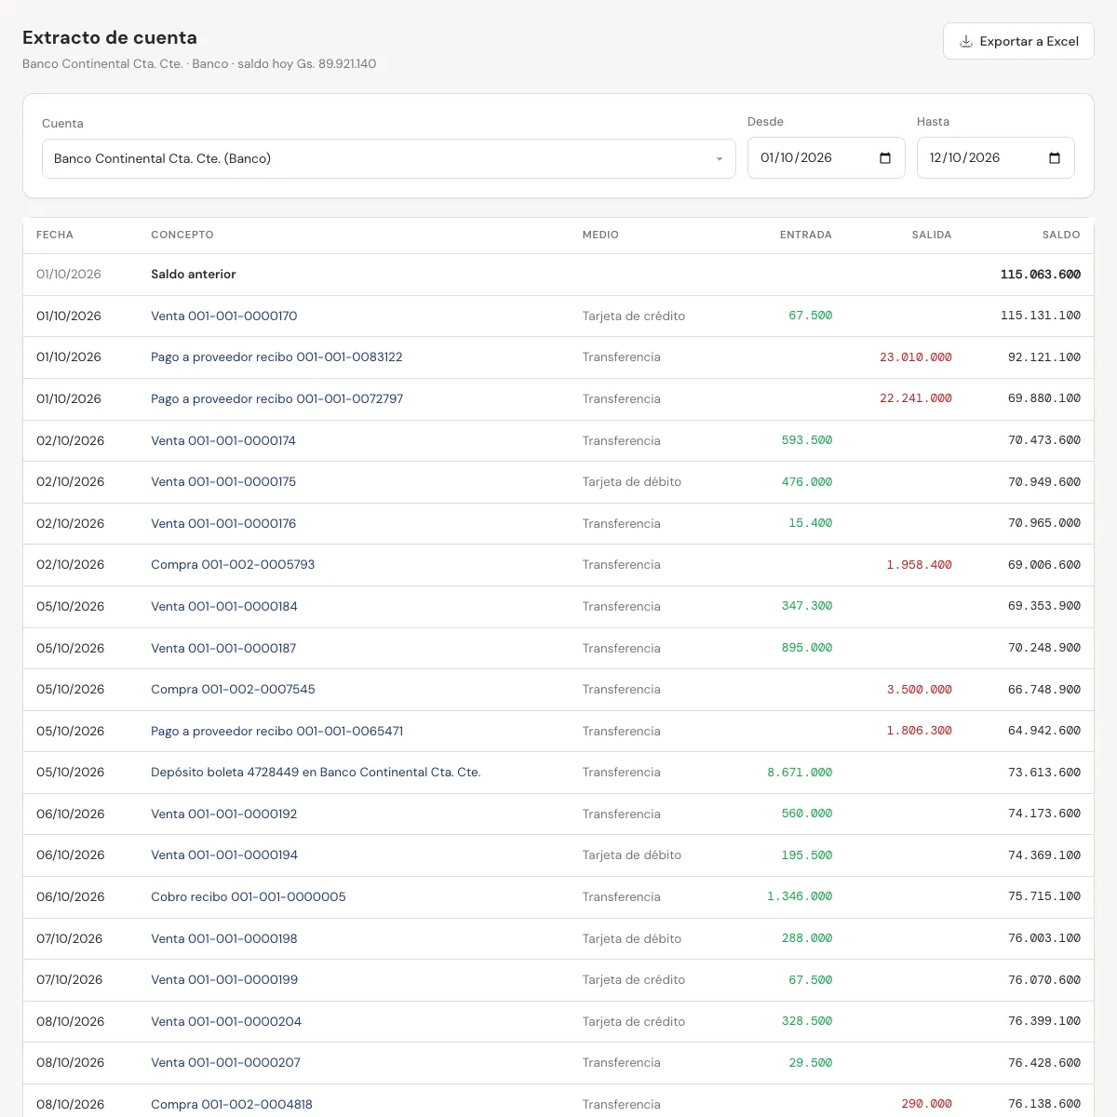Open Venta 001-001-0000175 link
This screenshot has height=1117, width=1117.
(x=223, y=482)
